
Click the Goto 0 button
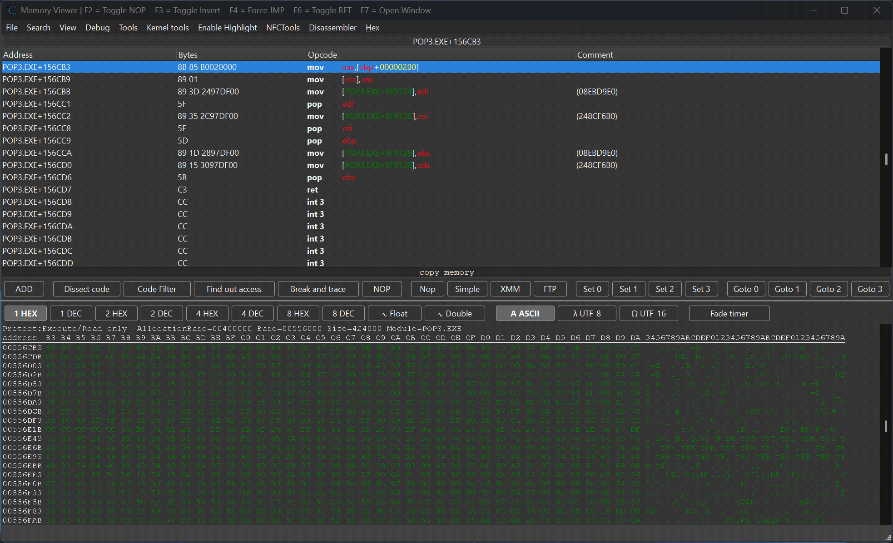746,289
